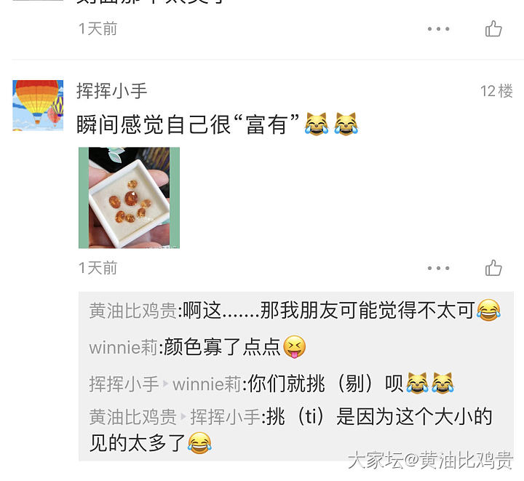This screenshot has width=524, height=481.
Task: Open 黄油比鸡贵's profile in the first reply
Action: pos(133,311)
